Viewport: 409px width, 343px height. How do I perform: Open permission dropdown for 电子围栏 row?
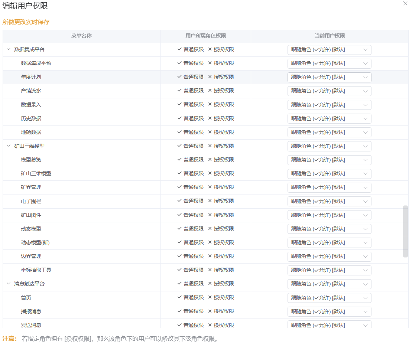tap(329, 201)
